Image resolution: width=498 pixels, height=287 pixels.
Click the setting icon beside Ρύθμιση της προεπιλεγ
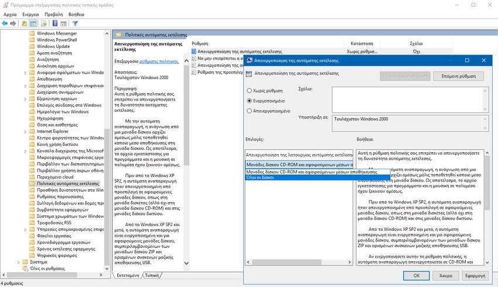[x=194, y=72]
